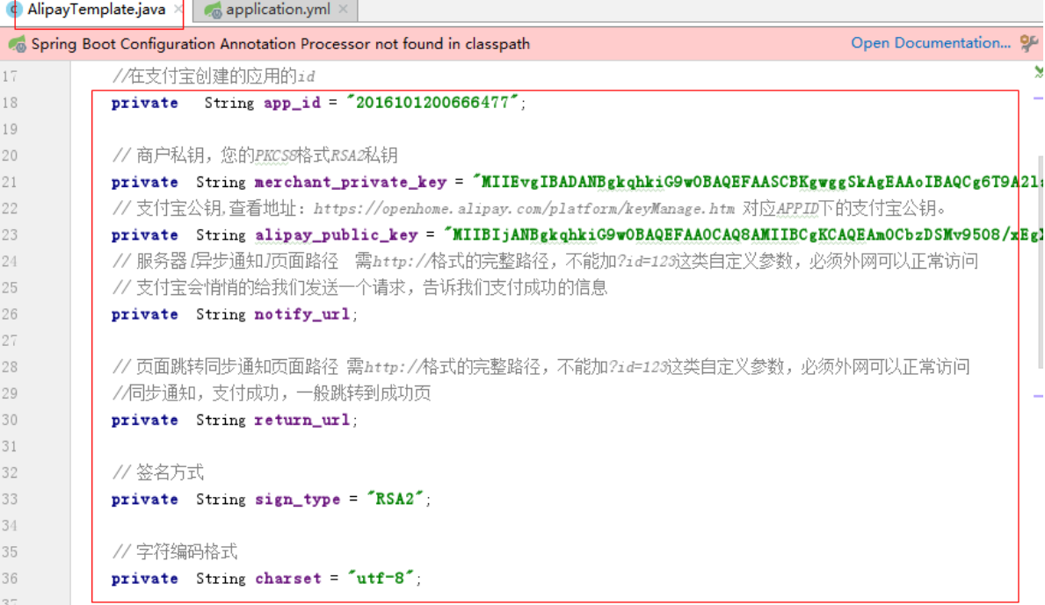Click the "RSA2" string value
Screen dimensions: 1045x605
coord(396,499)
